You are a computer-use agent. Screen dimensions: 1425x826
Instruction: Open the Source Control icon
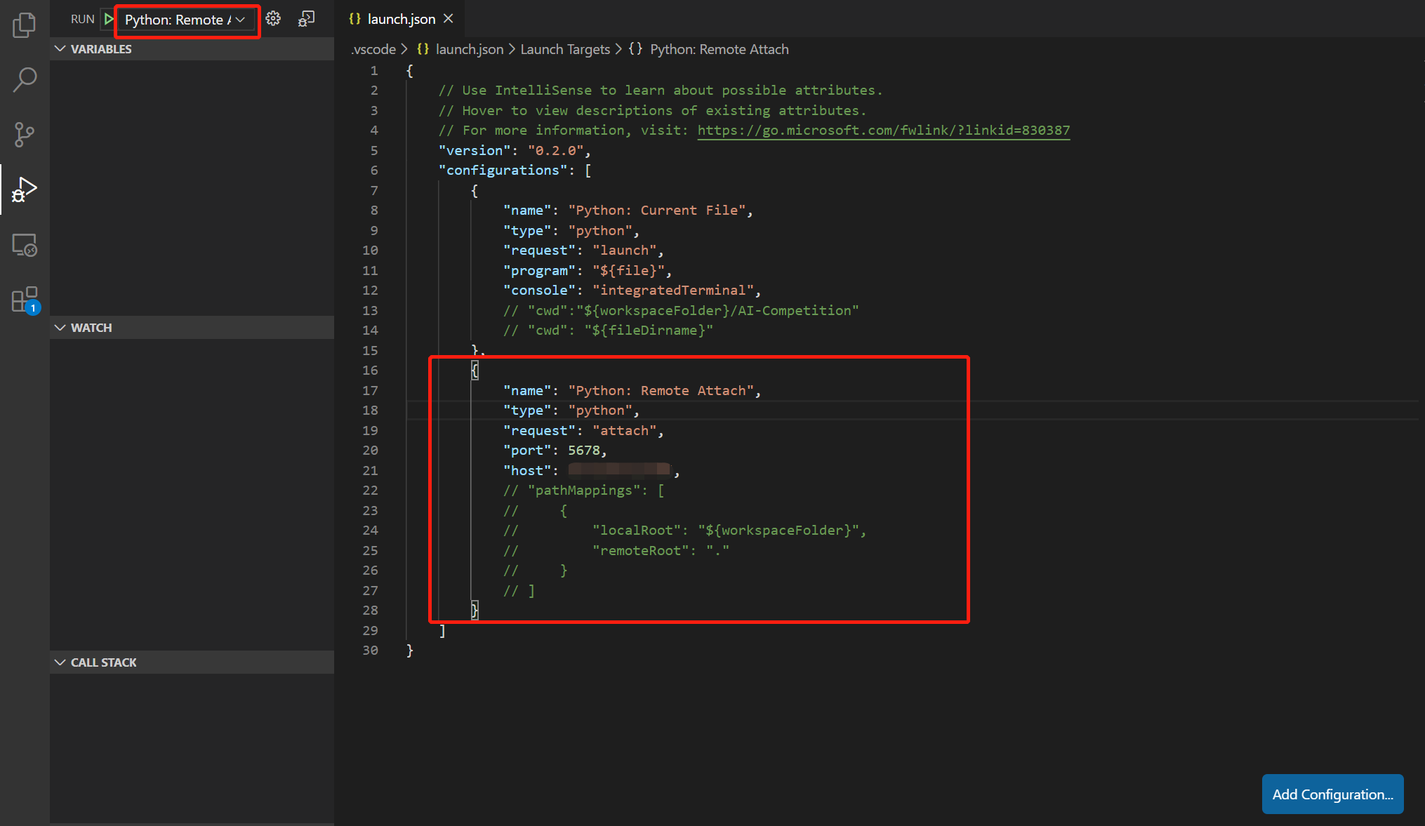click(24, 134)
